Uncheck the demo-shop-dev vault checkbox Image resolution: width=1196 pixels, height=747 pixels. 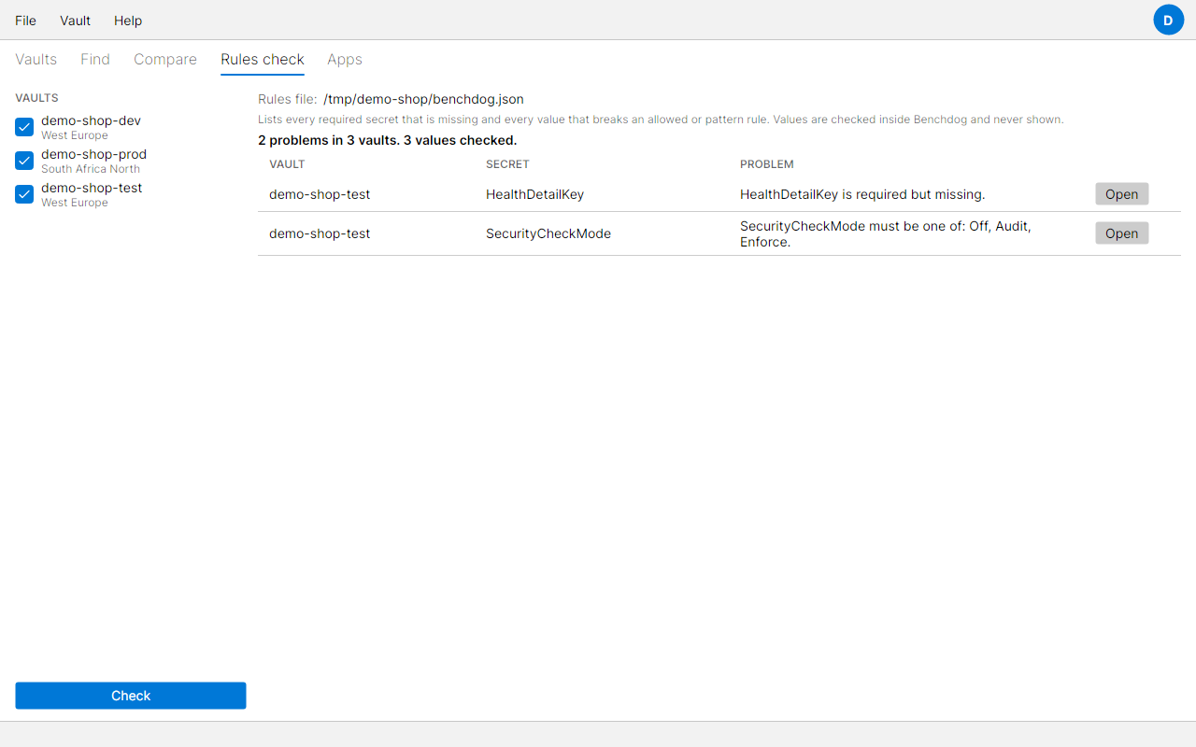coord(24,127)
